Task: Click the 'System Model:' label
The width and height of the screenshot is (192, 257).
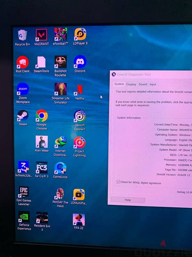Action: (x=168, y=150)
